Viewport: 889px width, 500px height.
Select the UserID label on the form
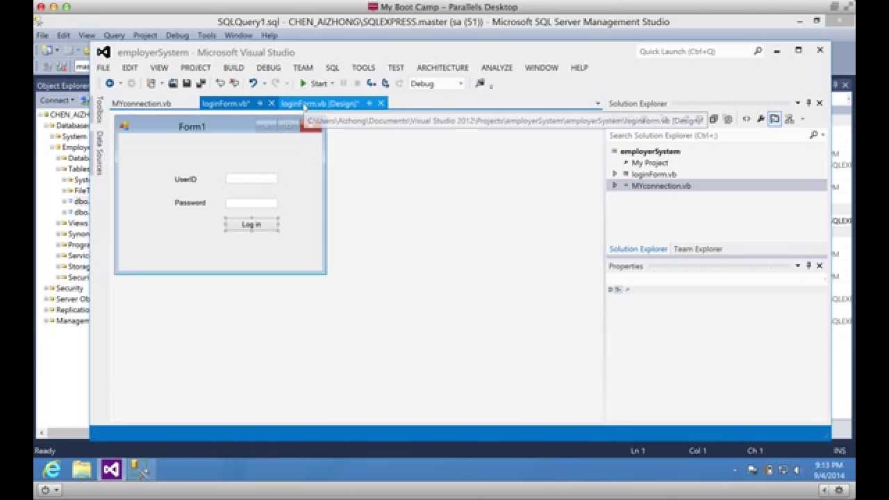pos(185,179)
